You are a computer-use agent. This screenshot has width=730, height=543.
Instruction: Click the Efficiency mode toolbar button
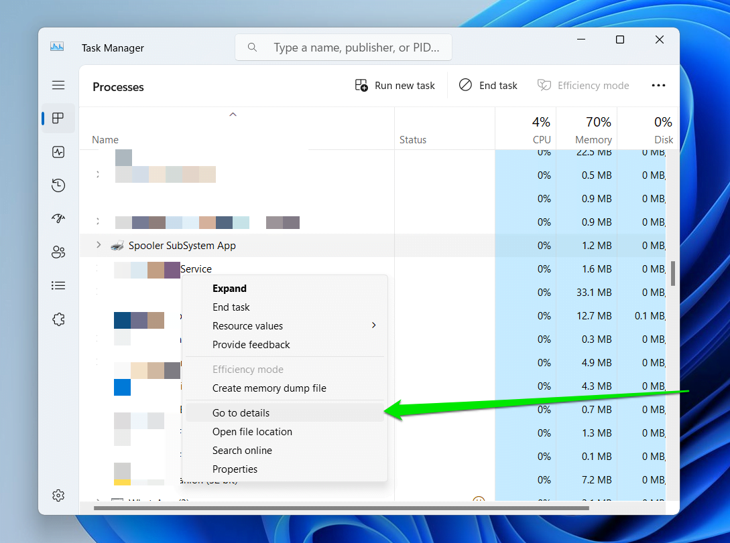583,86
